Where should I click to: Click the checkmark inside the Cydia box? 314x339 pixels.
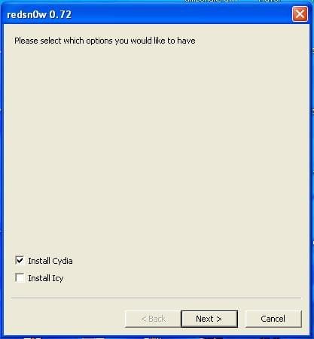click(20, 260)
